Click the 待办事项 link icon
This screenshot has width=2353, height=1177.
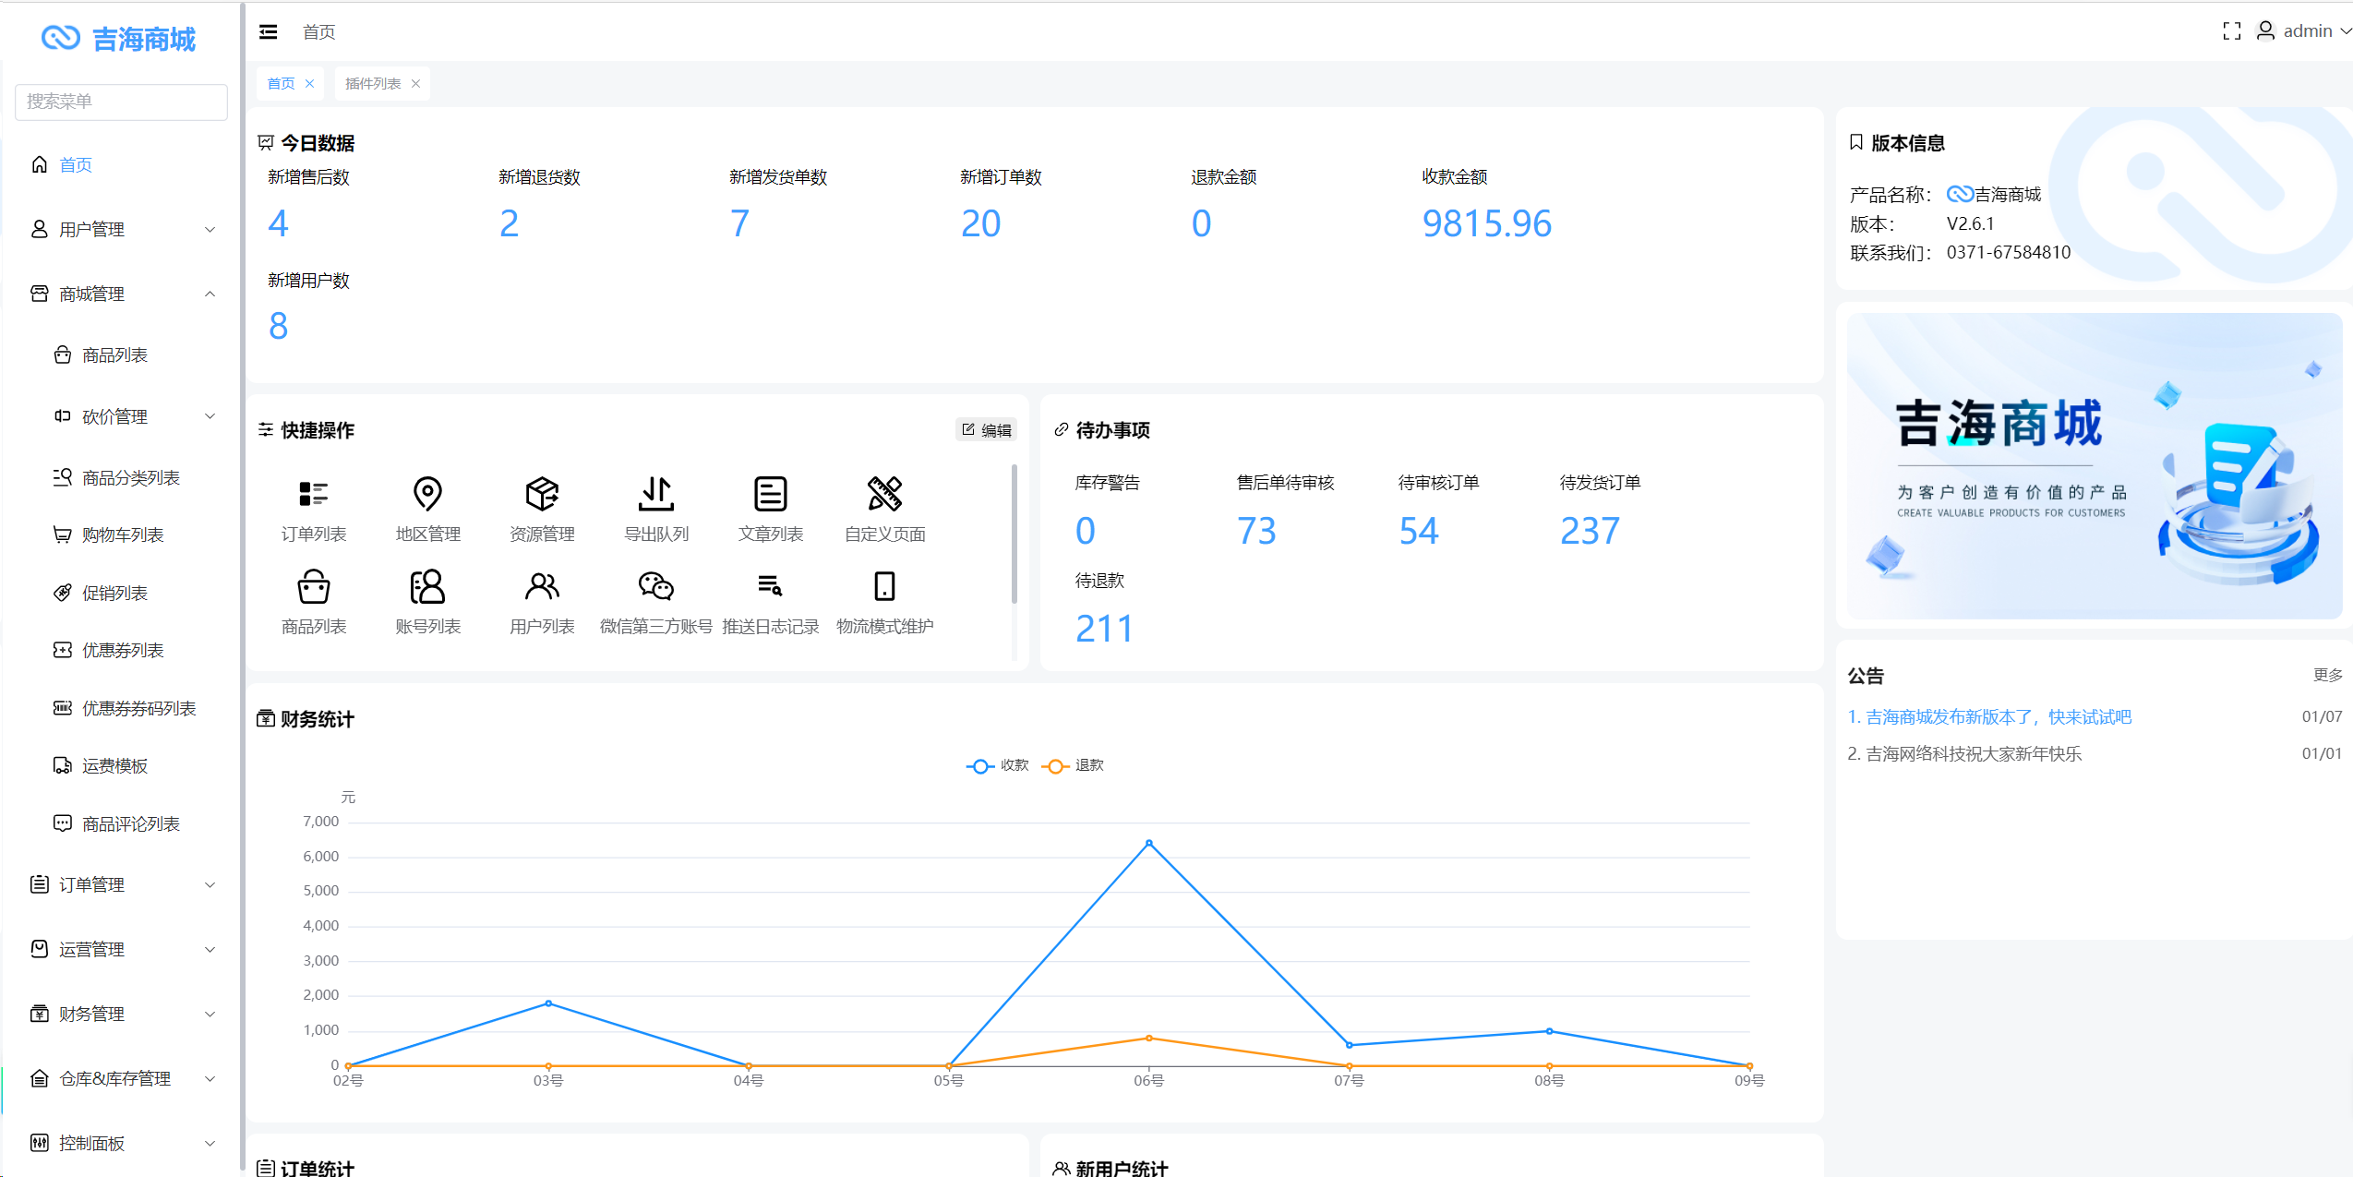1062,430
